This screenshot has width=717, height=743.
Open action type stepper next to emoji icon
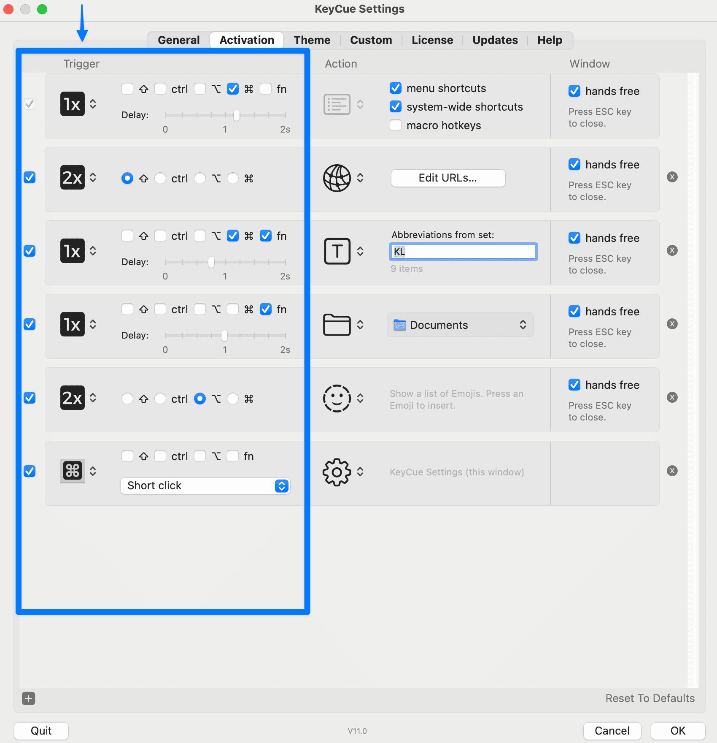[x=360, y=398]
